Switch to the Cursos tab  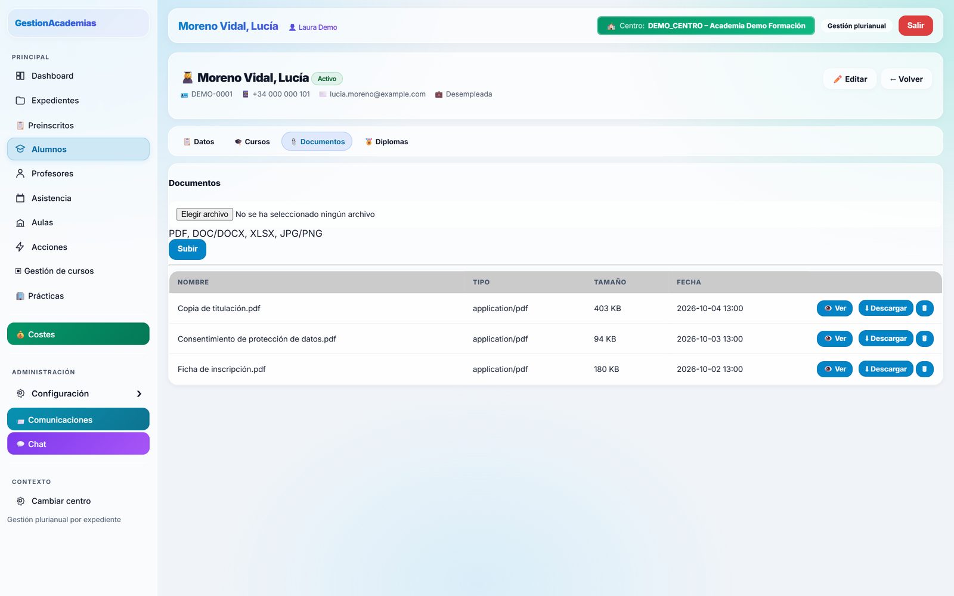[x=252, y=141]
